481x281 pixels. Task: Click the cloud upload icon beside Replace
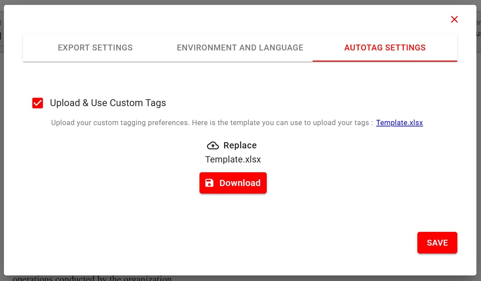tap(213, 145)
